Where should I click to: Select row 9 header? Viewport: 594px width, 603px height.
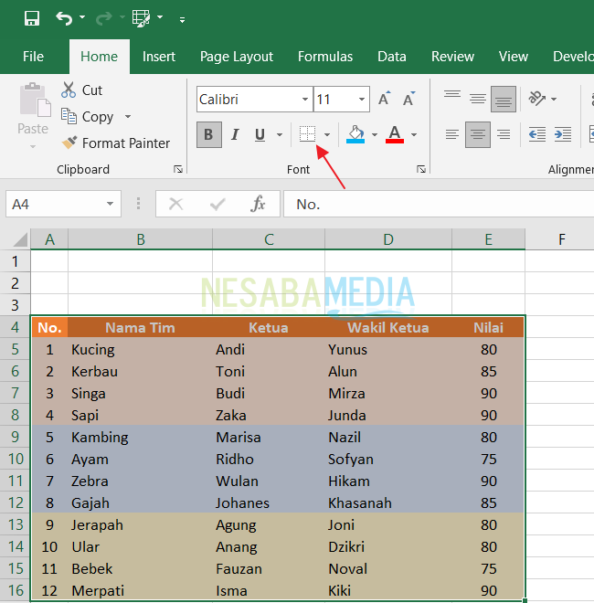point(15,437)
